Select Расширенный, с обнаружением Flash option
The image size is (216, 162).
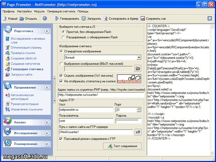(x=63, y=37)
